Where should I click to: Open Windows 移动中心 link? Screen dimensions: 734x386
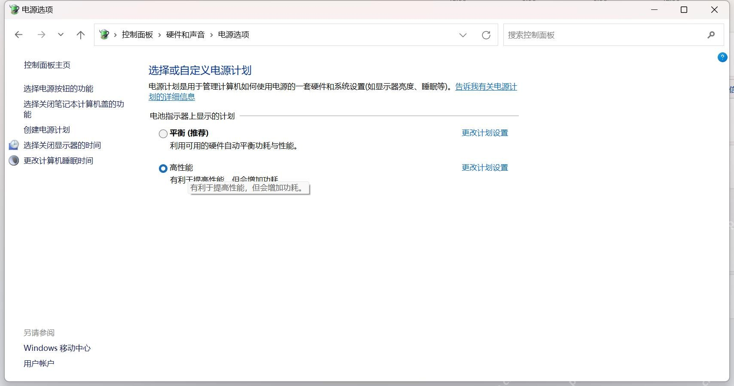[57, 348]
